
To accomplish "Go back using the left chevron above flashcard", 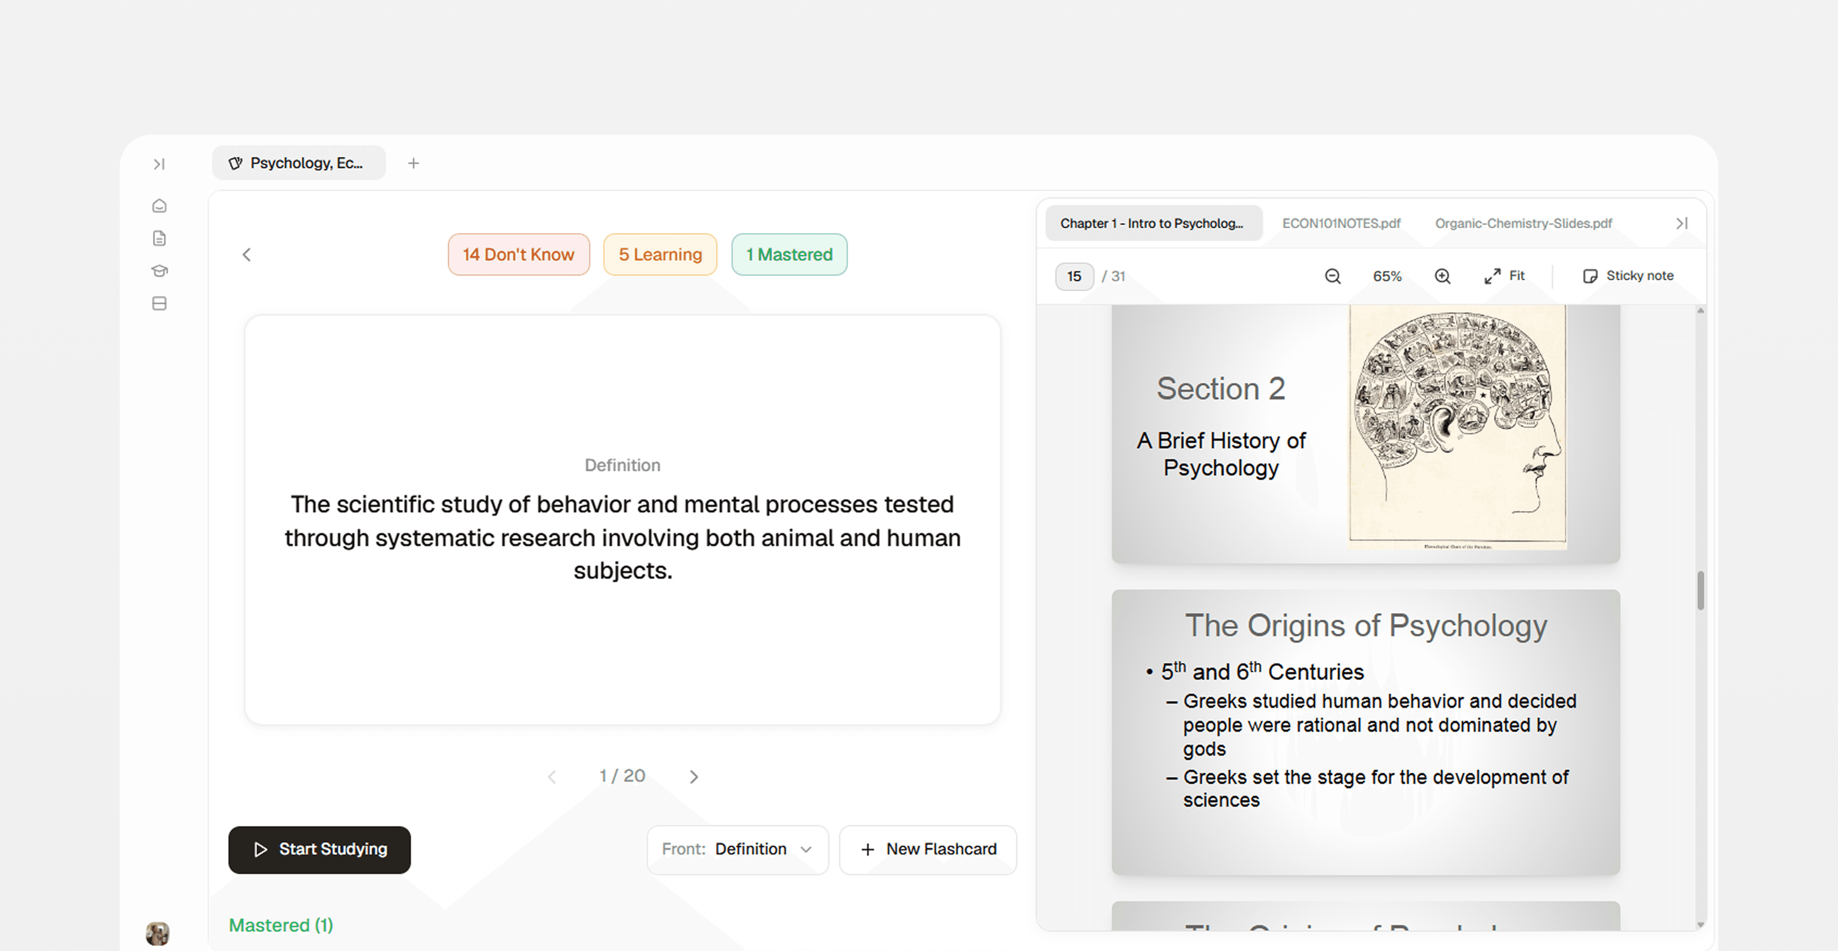I will pyautogui.click(x=247, y=255).
